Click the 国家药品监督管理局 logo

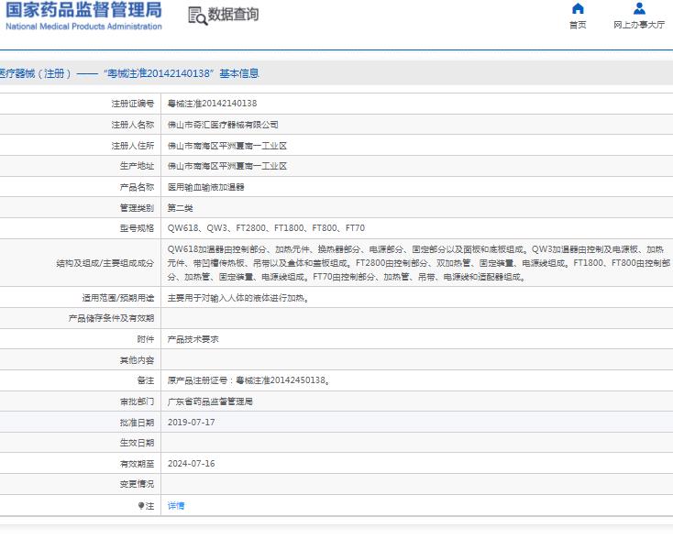[x=83, y=10]
